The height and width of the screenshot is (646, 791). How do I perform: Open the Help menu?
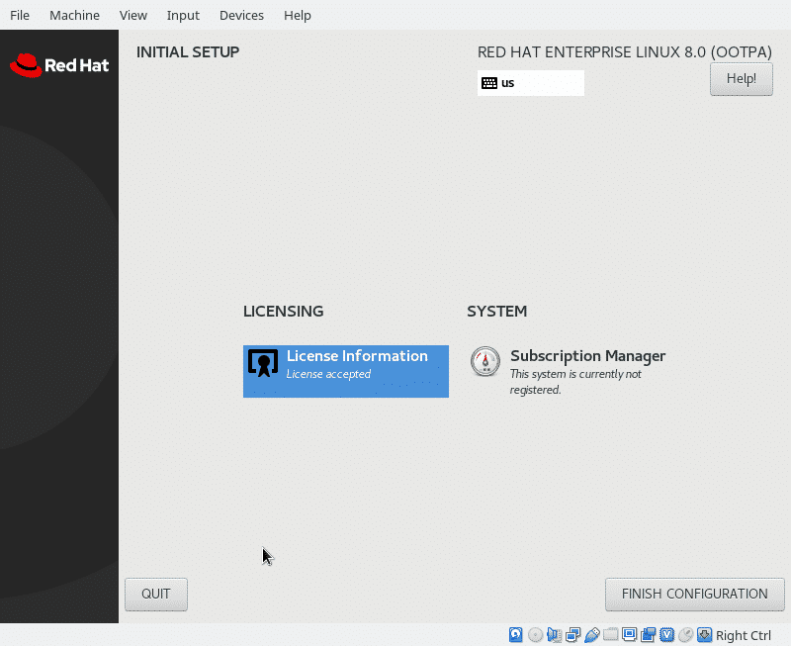298,15
